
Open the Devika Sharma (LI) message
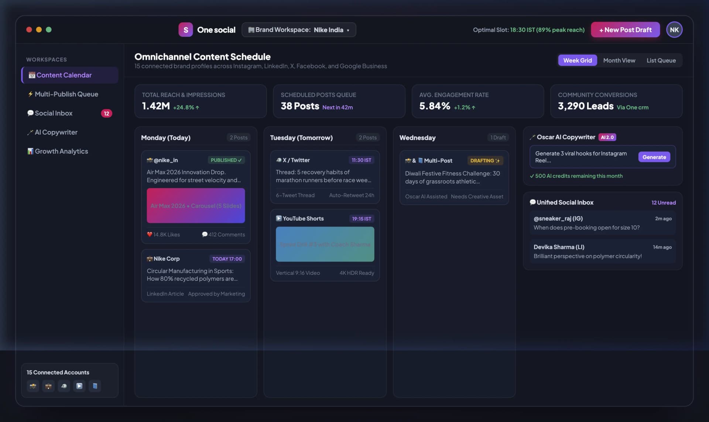(603, 251)
